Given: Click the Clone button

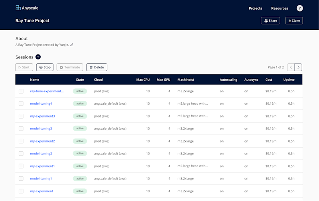Looking at the screenshot, I should (294, 21).
